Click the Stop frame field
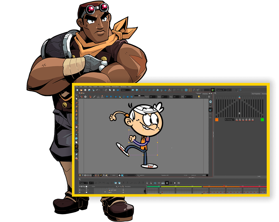Image resolution: width=279 pixels, height=222 pixels. pos(176,97)
